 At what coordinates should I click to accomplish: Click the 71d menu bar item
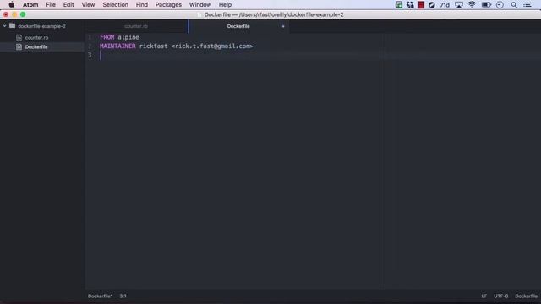click(445, 5)
